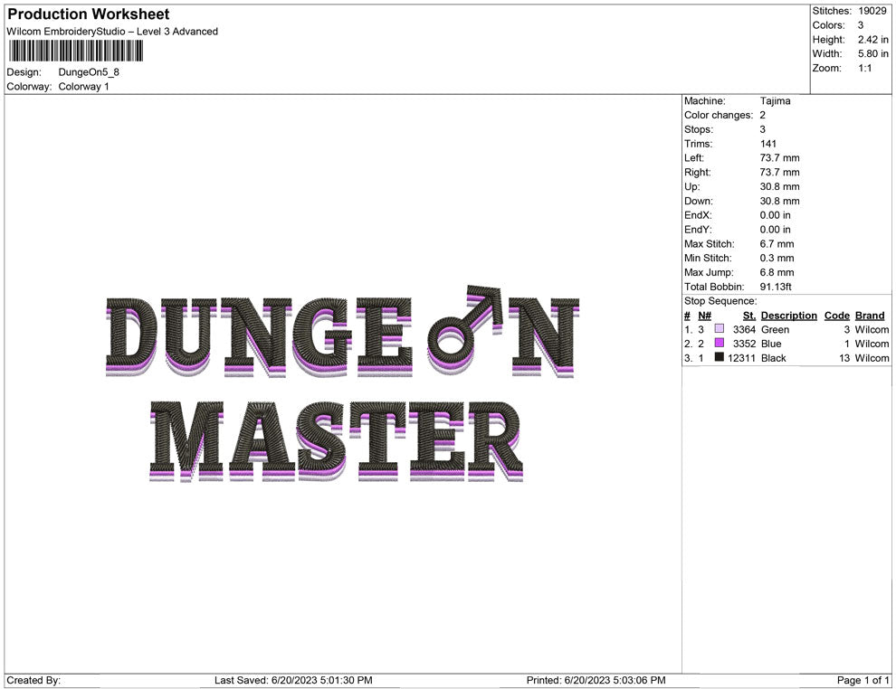Click the Wilcom EmbroideryStudio subtitle
Image resolution: width=896 pixels, height=689 pixels.
pyautogui.click(x=112, y=32)
